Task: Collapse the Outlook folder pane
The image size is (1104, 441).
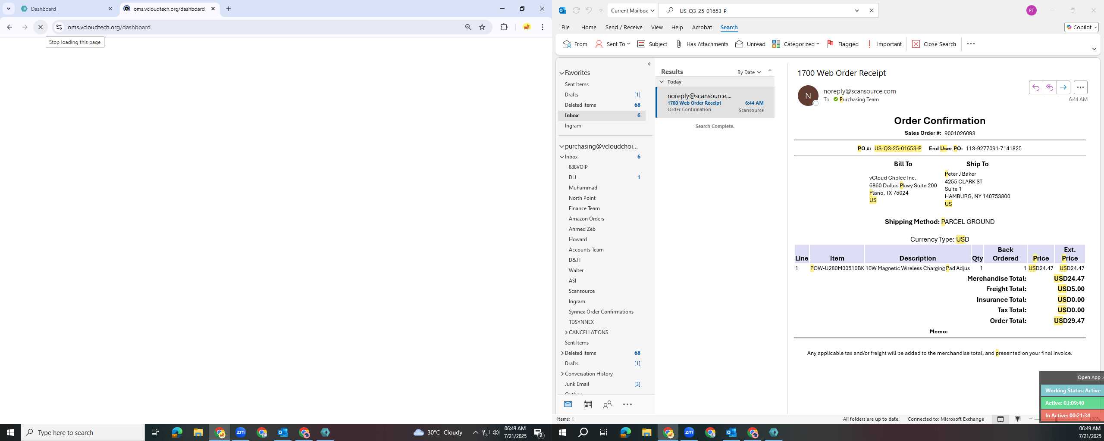Action: [x=649, y=64]
